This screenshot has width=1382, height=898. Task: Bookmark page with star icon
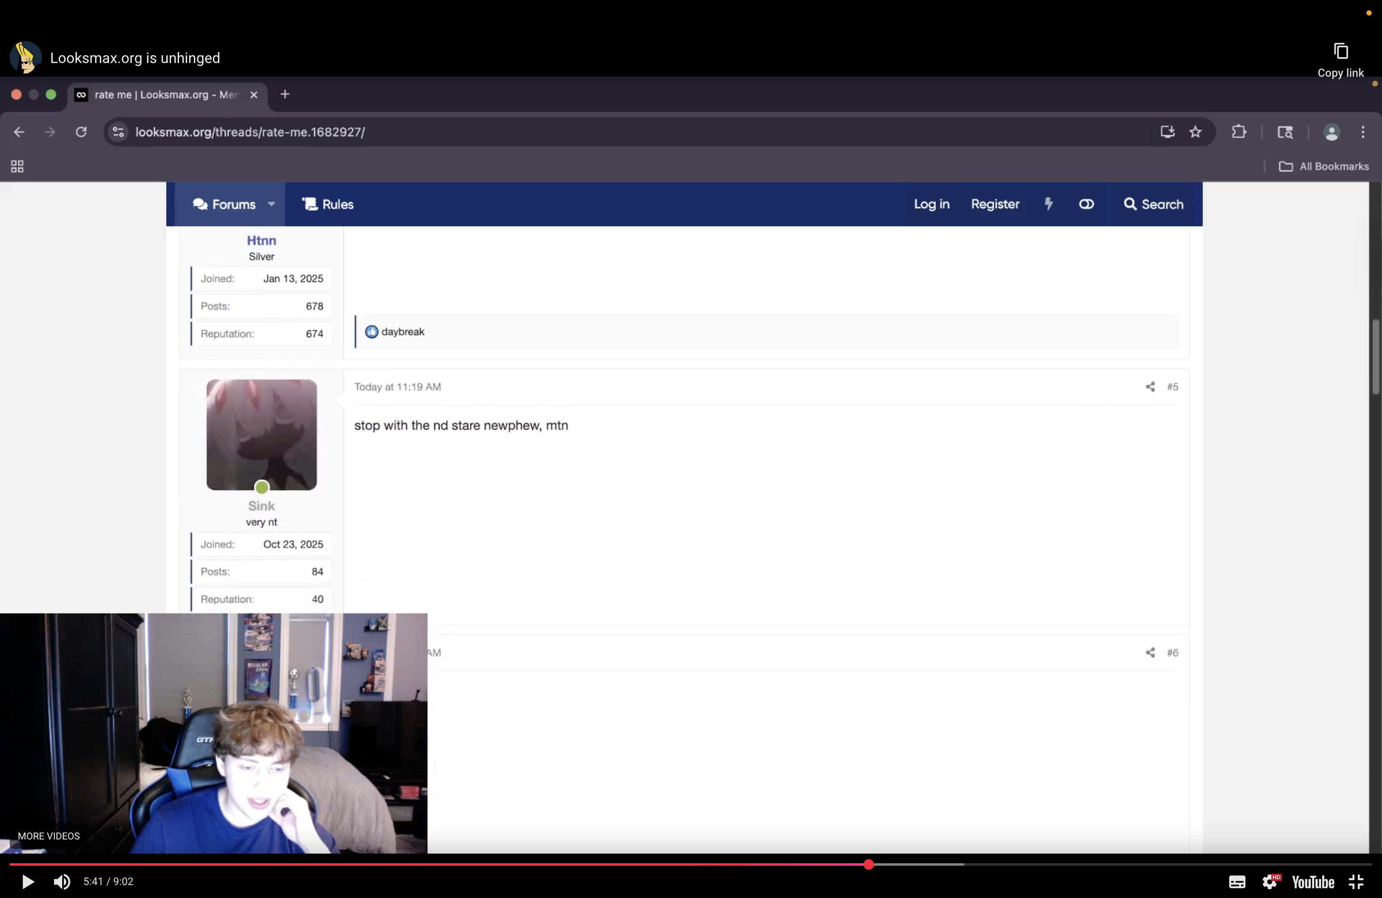coord(1195,132)
